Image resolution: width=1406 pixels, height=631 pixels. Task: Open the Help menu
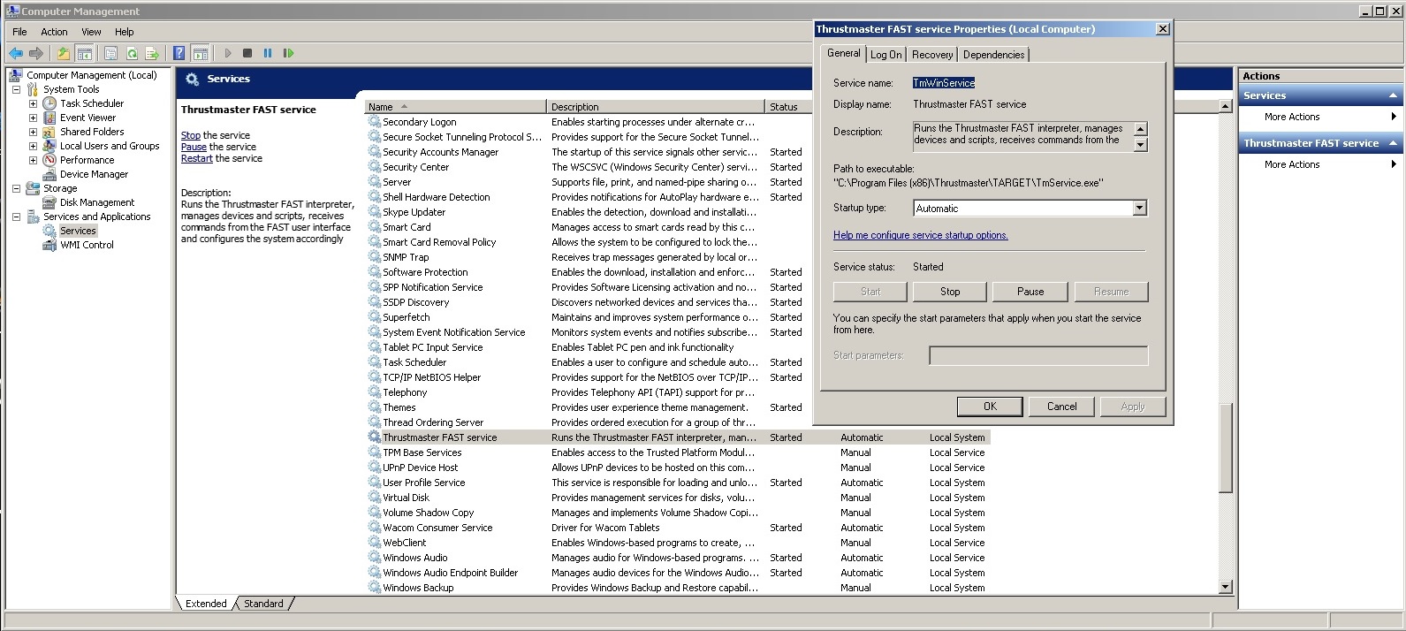coord(124,32)
